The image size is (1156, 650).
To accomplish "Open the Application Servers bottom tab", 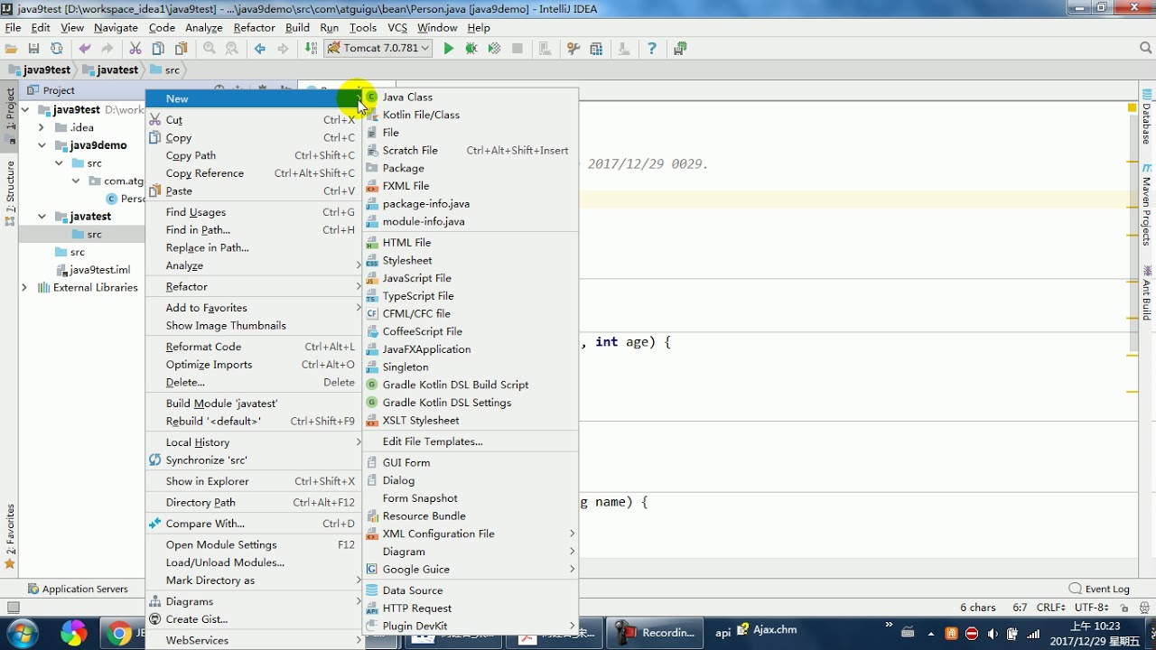I will [78, 589].
